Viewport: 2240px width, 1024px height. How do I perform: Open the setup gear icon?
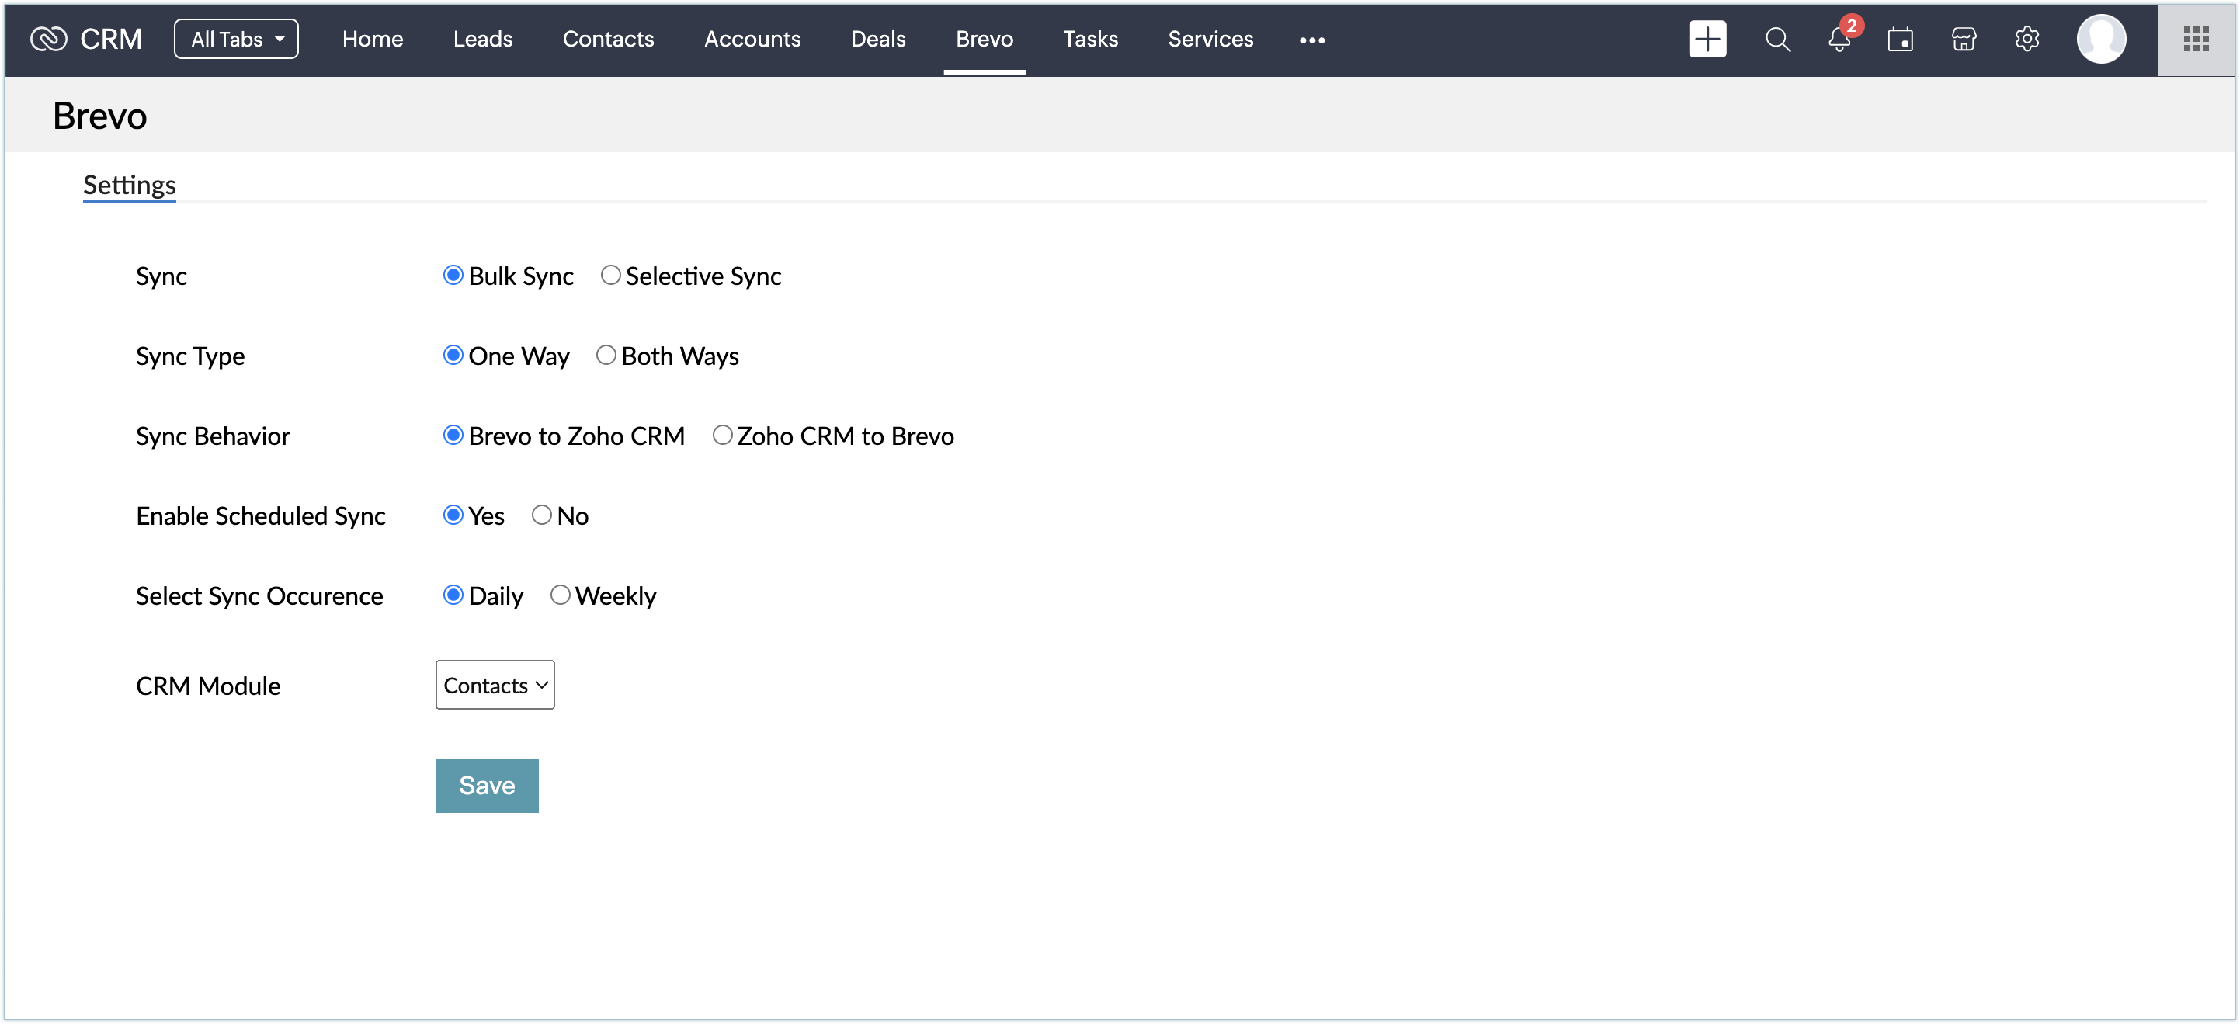tap(2026, 39)
